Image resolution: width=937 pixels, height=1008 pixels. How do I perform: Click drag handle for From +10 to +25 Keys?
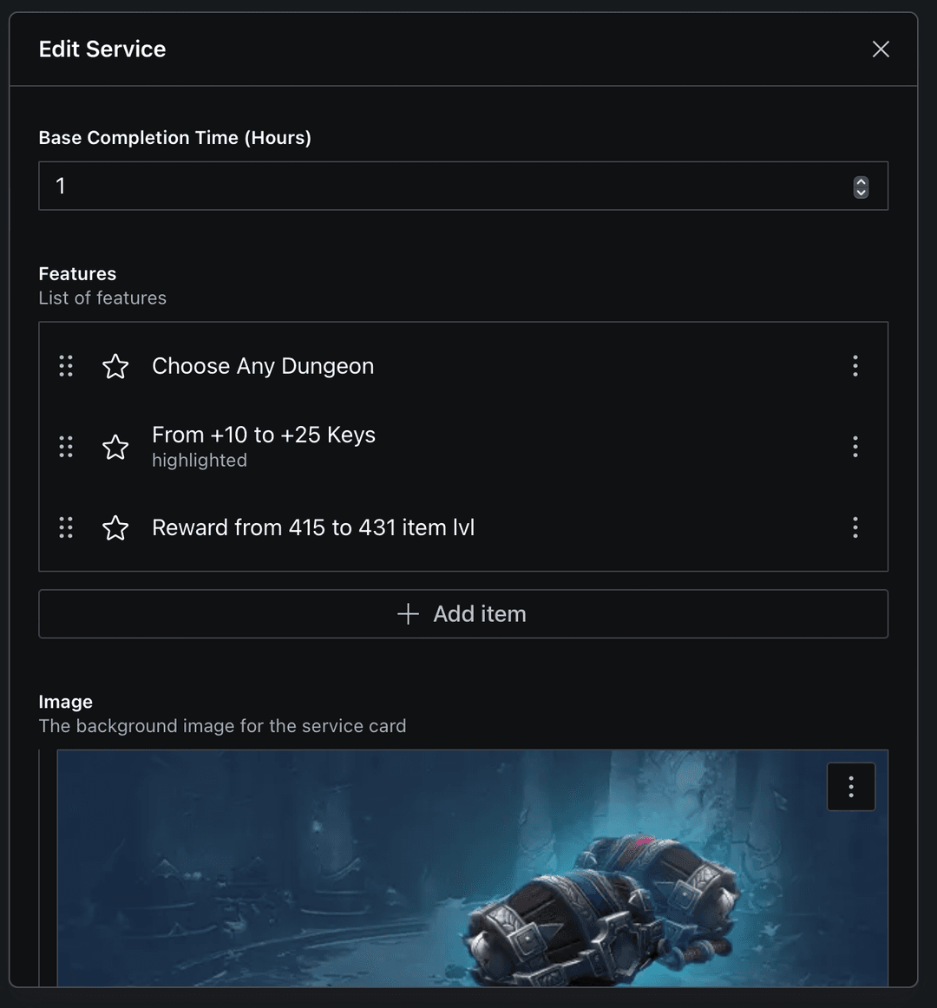tap(66, 447)
